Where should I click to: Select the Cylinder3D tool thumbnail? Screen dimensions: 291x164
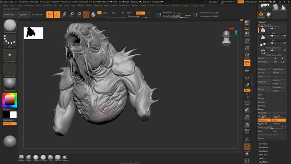[x=276, y=7]
